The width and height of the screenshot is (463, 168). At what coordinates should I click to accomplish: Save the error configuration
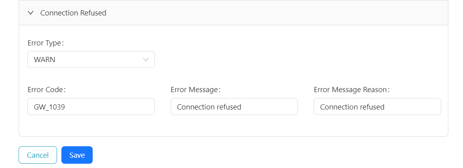(77, 155)
